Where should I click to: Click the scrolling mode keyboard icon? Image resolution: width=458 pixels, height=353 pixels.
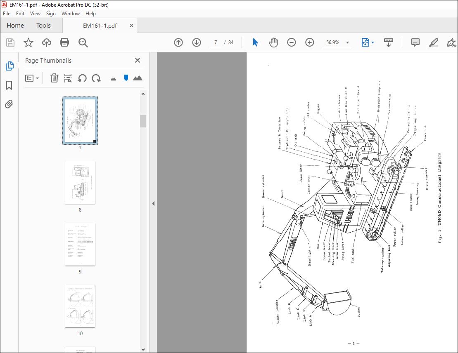[388, 42]
